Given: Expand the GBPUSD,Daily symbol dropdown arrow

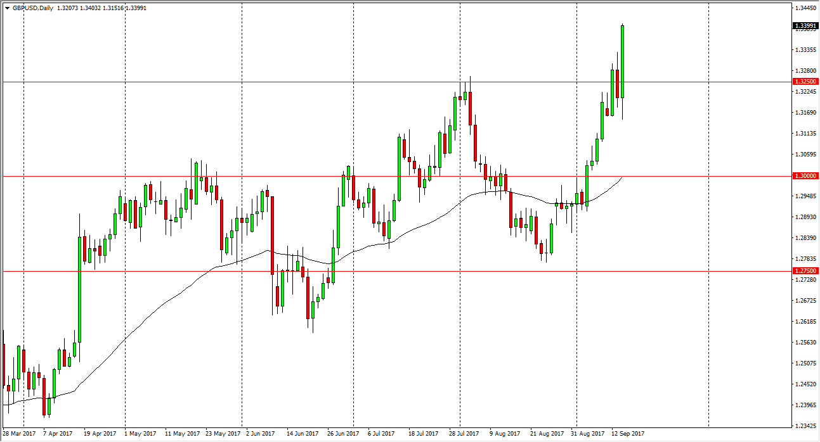Looking at the screenshot, I should [8, 7].
